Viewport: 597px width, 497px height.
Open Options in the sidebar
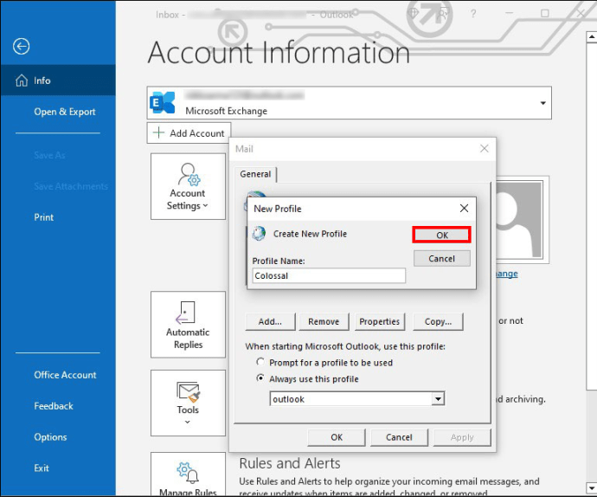pos(50,437)
